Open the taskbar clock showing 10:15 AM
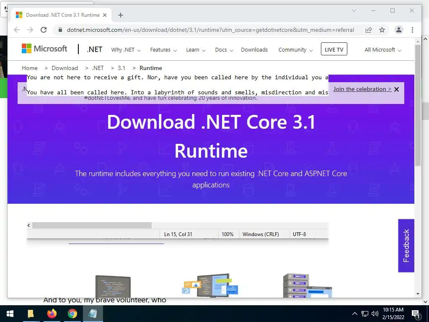 (x=393, y=314)
